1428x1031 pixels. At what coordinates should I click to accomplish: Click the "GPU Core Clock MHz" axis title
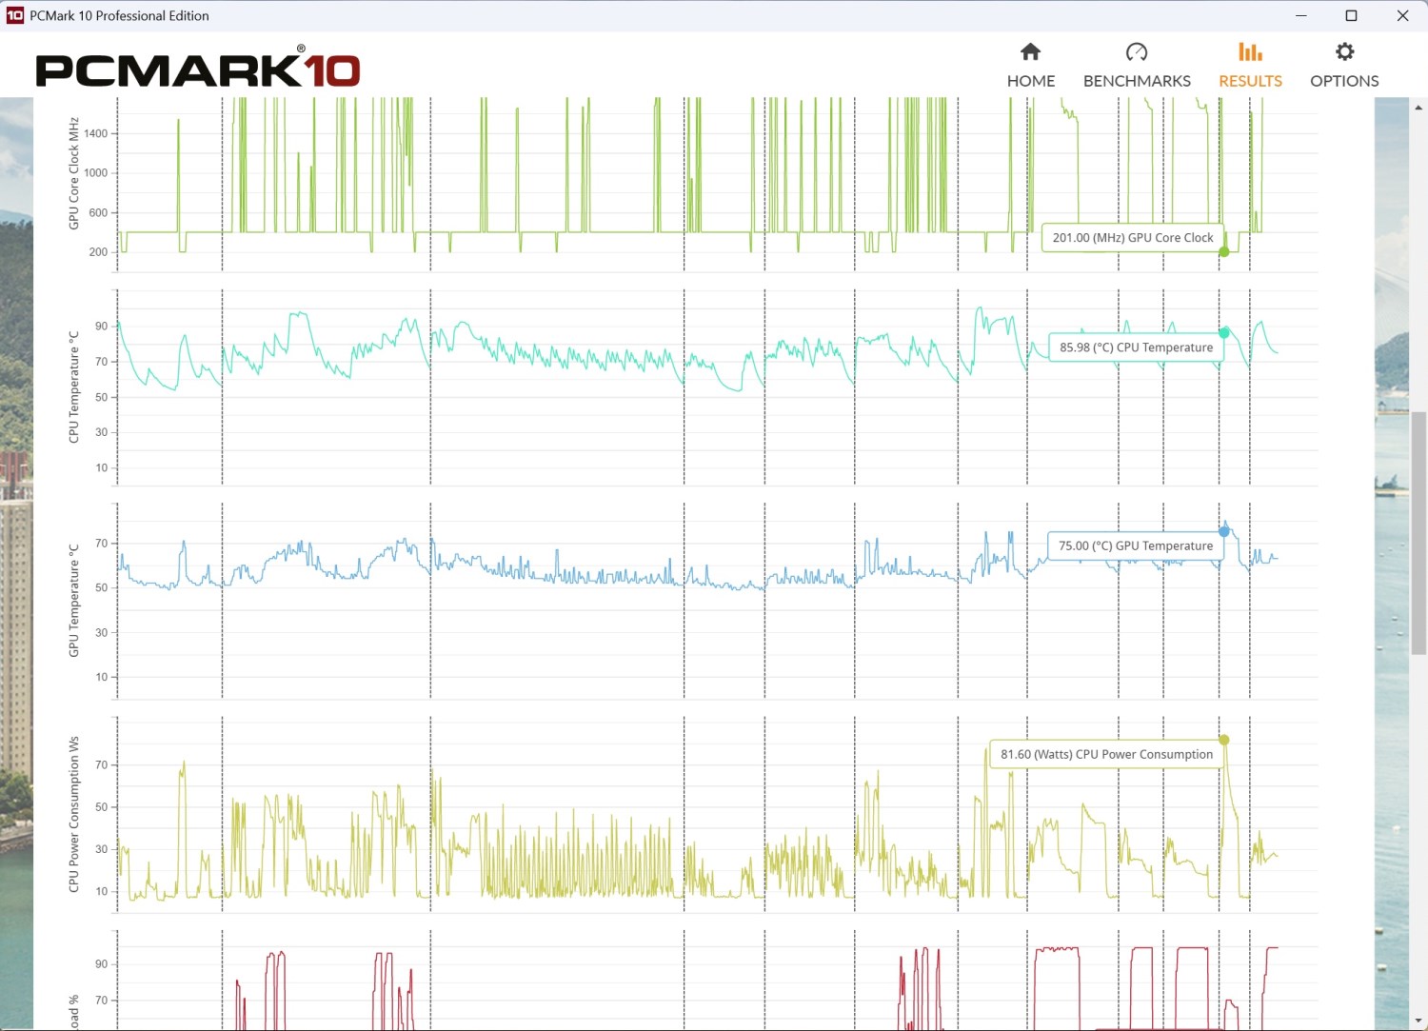[x=73, y=173]
